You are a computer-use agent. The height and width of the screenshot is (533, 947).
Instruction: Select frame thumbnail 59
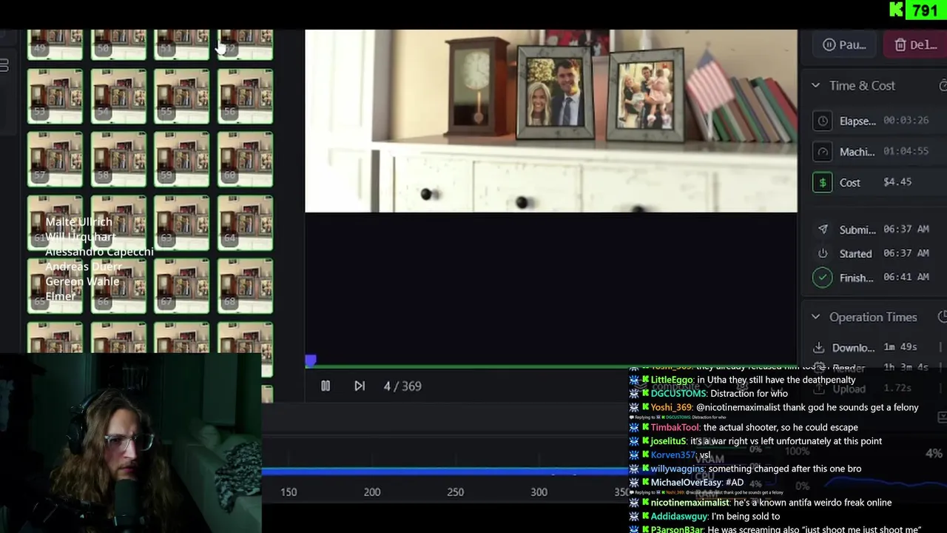(182, 159)
